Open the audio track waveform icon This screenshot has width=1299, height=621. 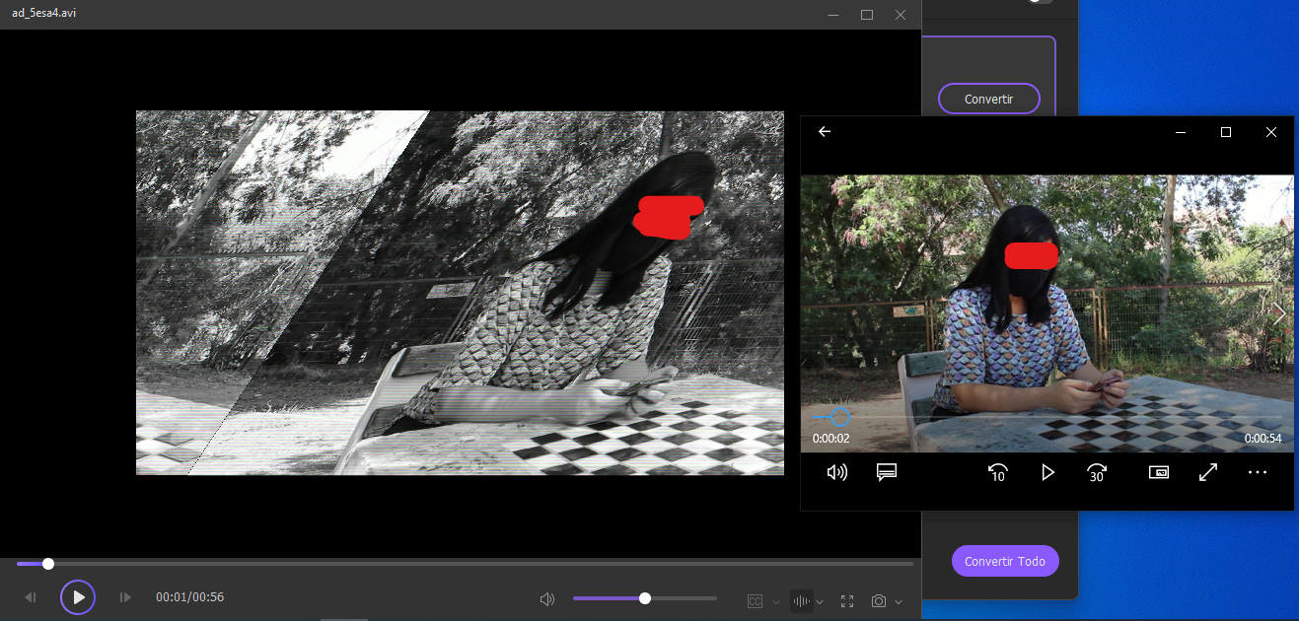tap(802, 601)
